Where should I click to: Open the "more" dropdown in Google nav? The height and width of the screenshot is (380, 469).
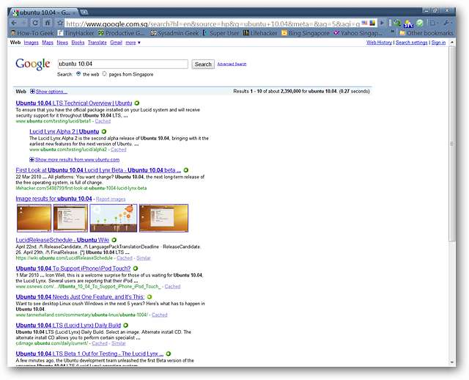(133, 43)
